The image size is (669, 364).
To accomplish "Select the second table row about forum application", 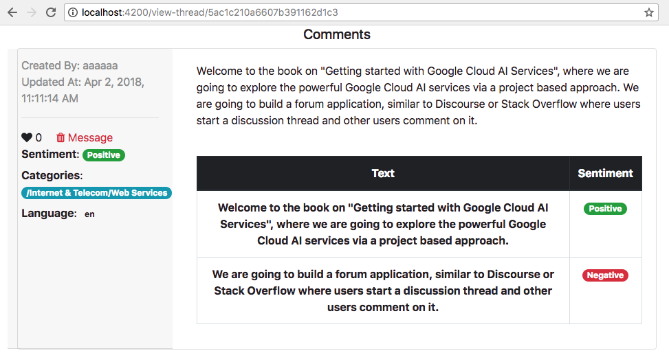I will click(x=419, y=291).
